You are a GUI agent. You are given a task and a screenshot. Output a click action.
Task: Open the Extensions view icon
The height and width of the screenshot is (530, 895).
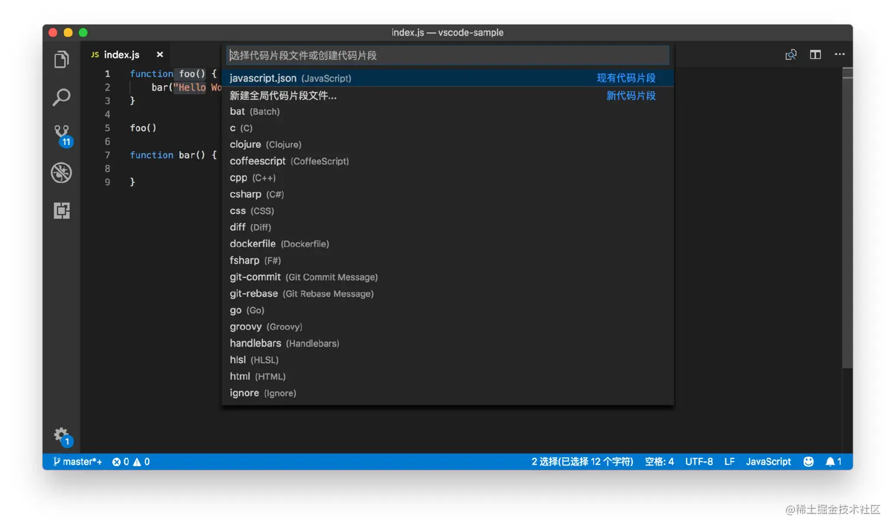tap(62, 211)
